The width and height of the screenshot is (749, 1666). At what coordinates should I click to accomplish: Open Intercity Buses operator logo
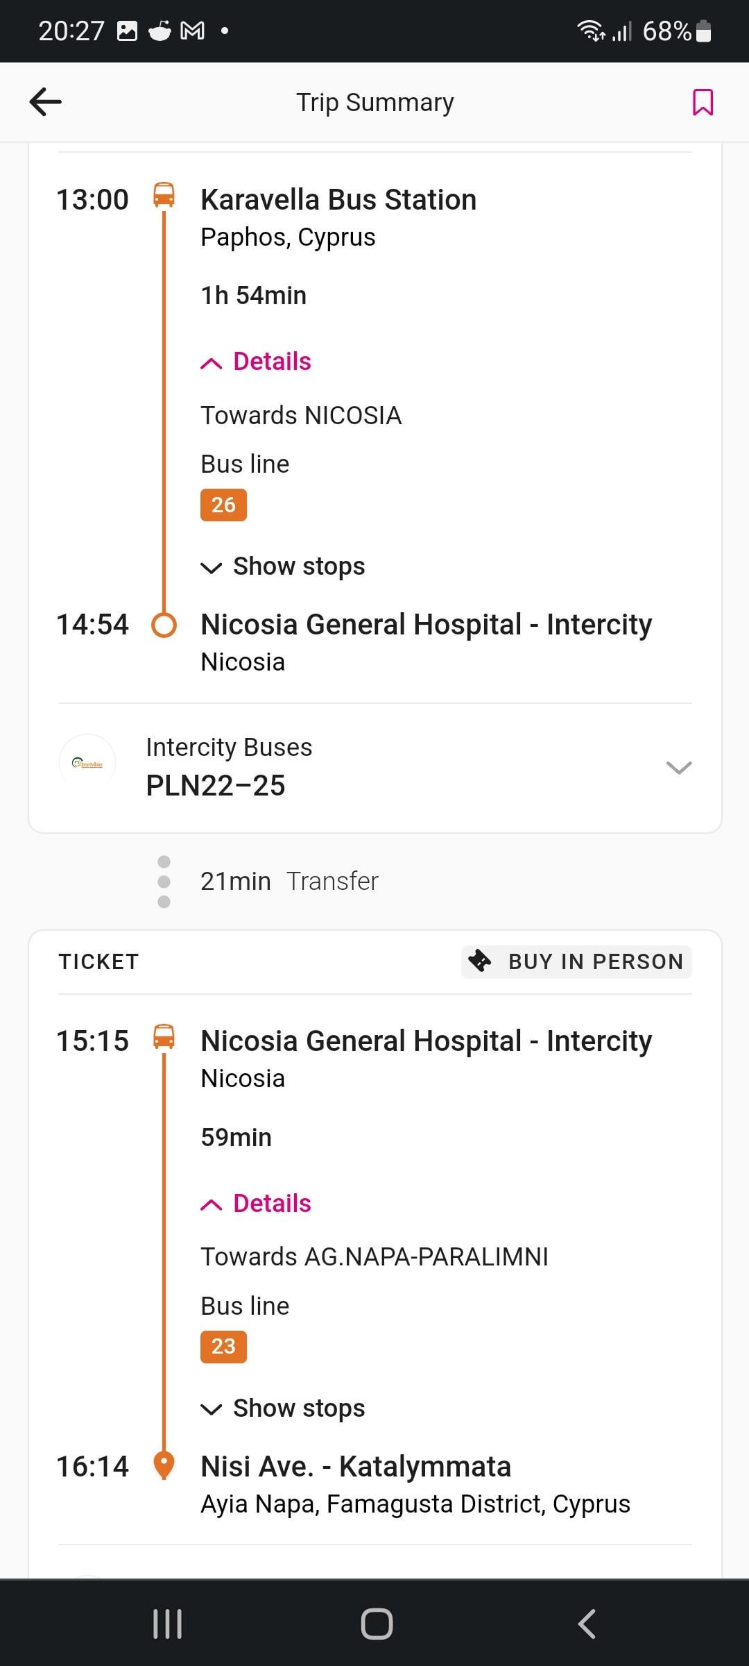[x=87, y=764]
